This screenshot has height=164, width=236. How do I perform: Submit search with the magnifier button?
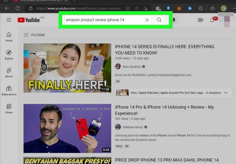(159, 20)
